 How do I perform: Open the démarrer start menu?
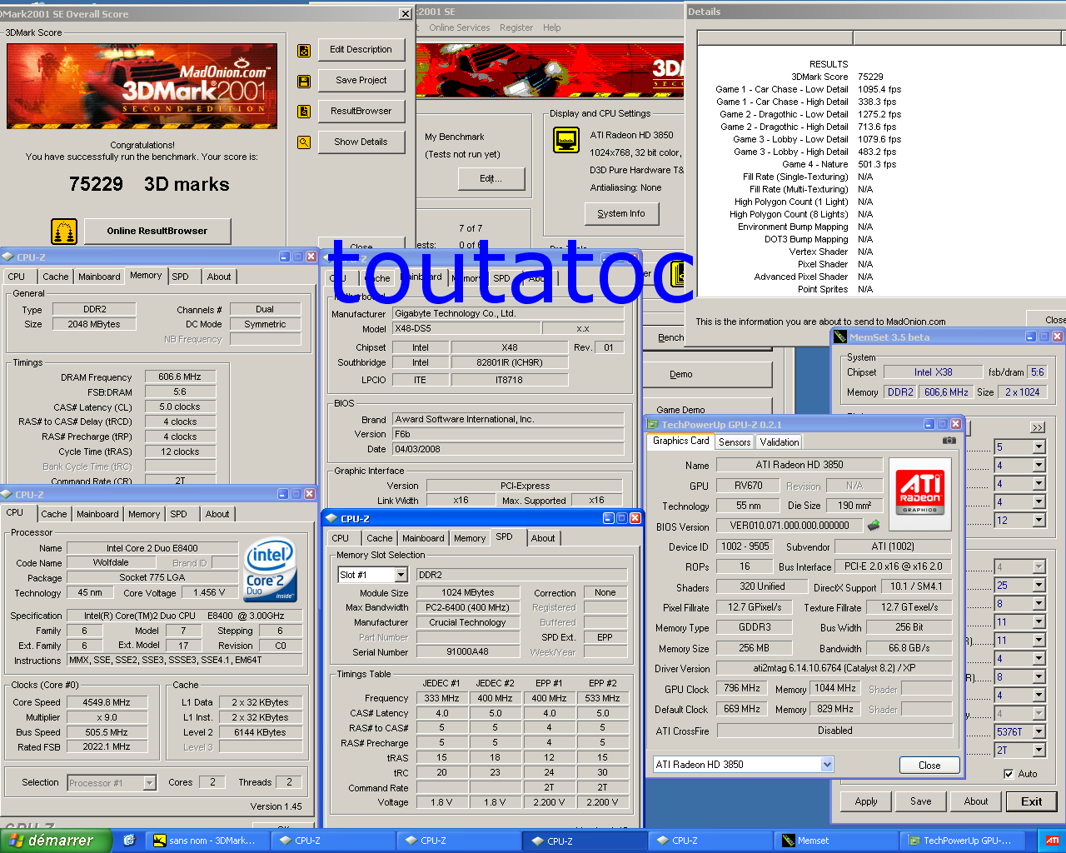[x=55, y=841]
